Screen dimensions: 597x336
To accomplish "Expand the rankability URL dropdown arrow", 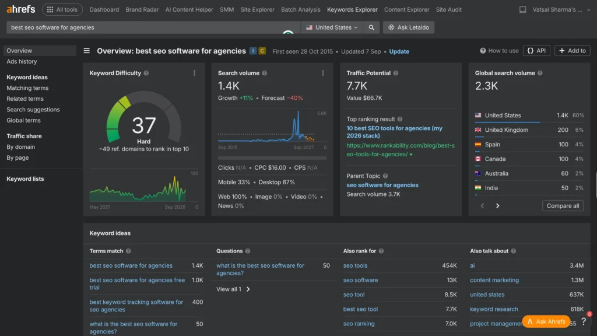I will [x=411, y=154].
